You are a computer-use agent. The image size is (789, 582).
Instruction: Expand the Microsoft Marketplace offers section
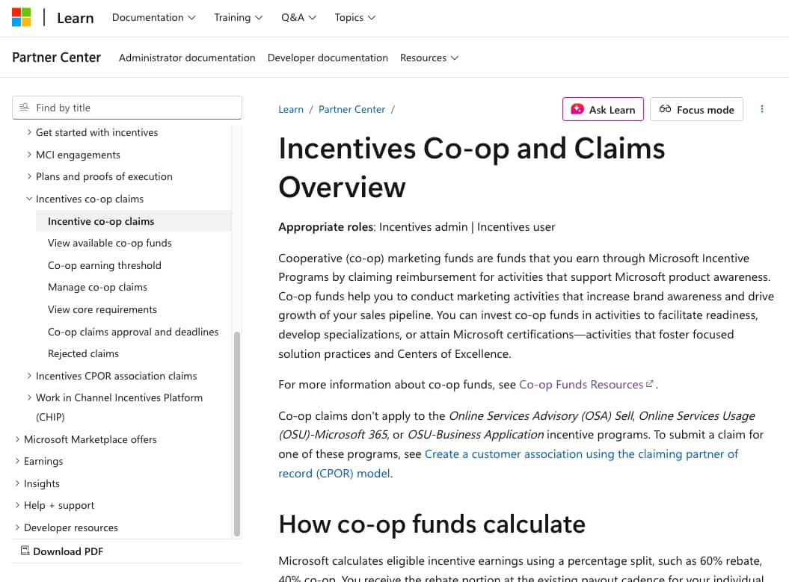[17, 439]
